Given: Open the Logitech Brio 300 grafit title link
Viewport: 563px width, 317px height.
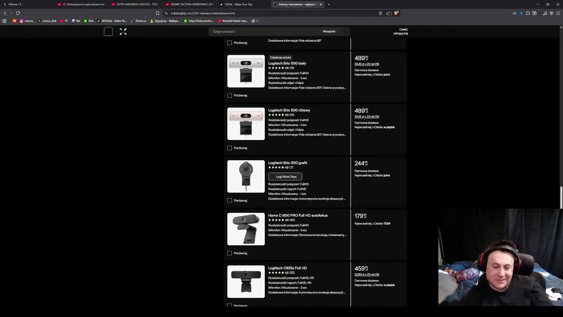Looking at the screenshot, I should tap(288, 163).
